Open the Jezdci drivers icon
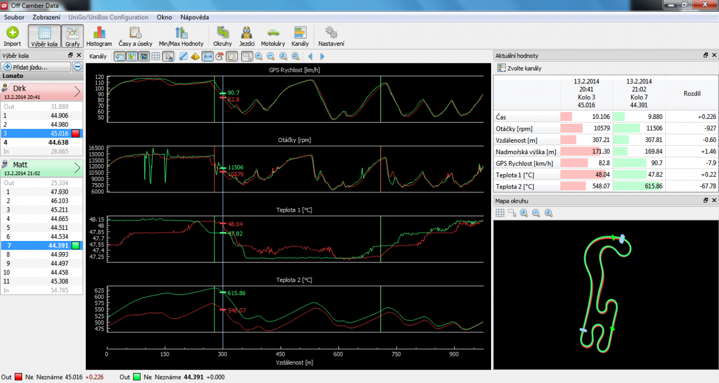 247,36
